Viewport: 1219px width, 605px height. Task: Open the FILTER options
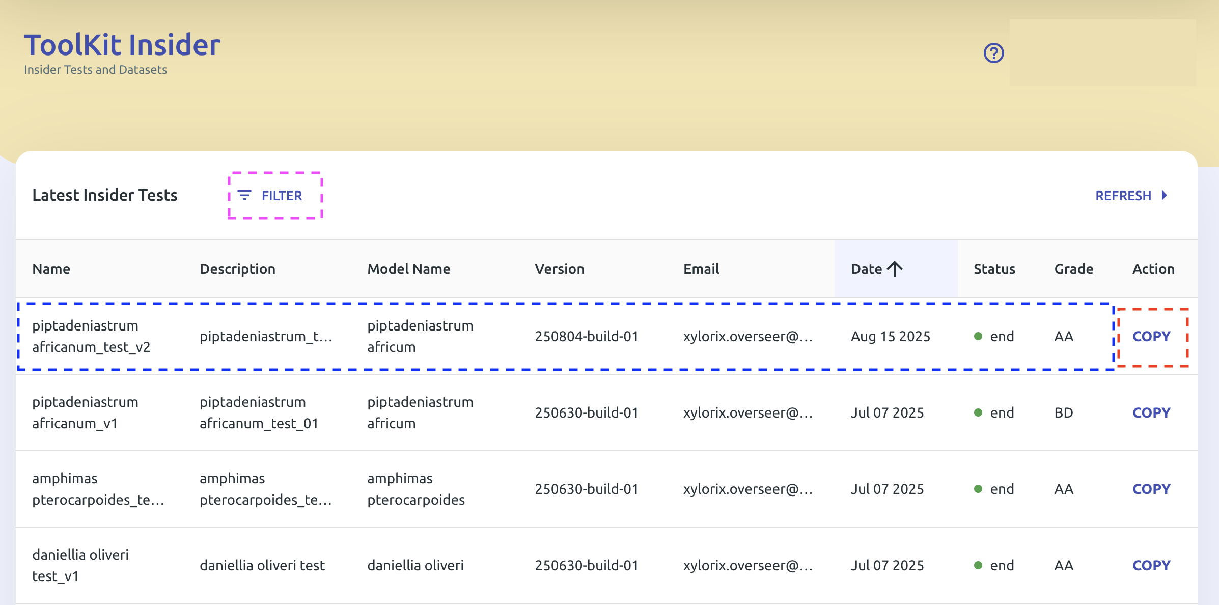[275, 196]
